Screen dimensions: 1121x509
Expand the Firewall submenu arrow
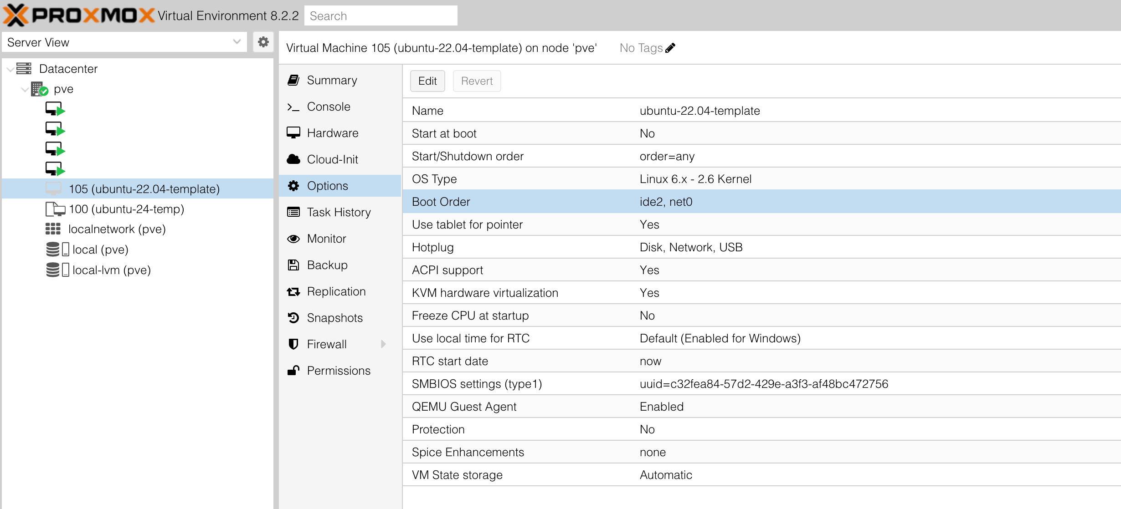pos(383,344)
